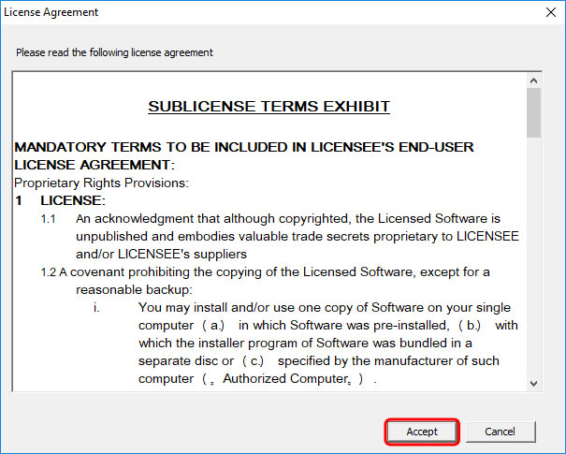Click the bold 'LICENSE AGREEMENT:' line
This screenshot has width=566, height=454.
(88, 165)
